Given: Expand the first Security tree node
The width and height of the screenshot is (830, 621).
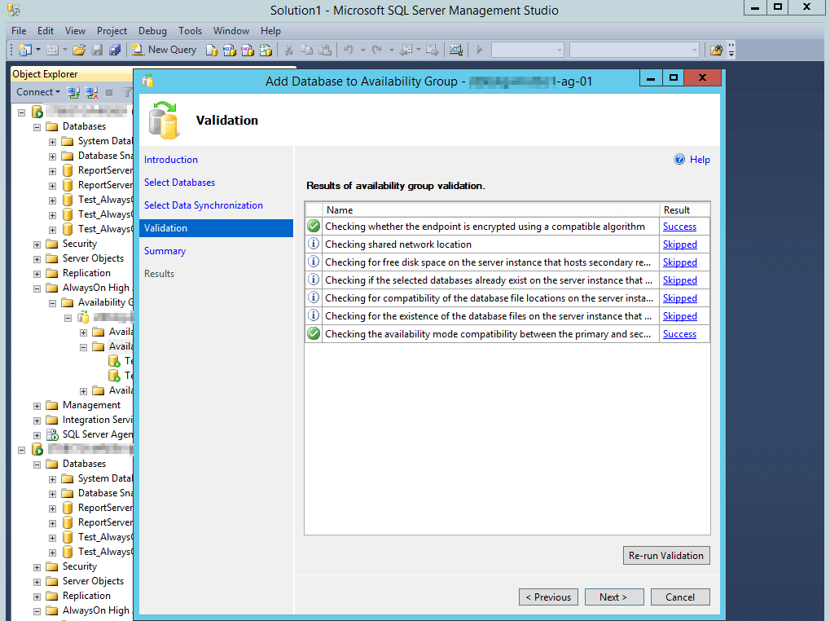Looking at the screenshot, I should tap(37, 244).
